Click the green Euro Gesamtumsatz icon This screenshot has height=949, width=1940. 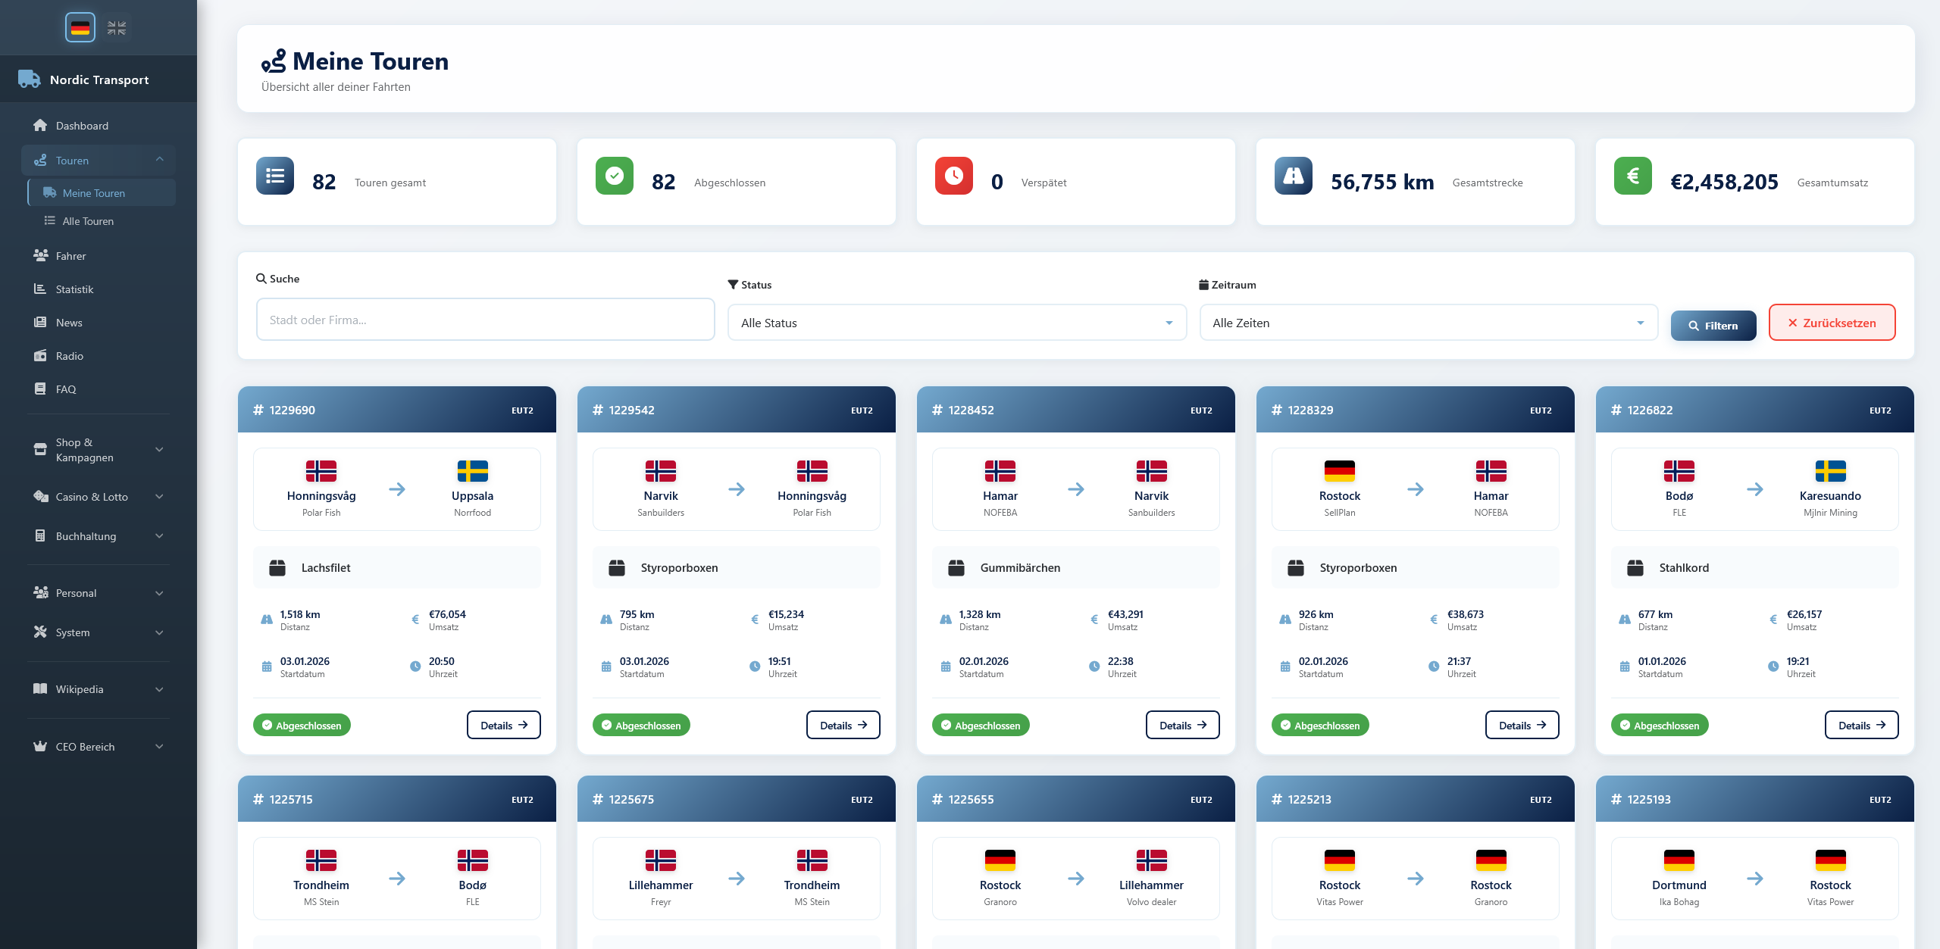[x=1632, y=176]
